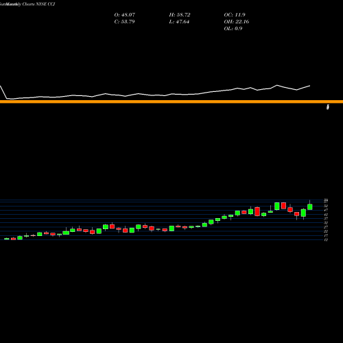Click the 42 price axis label

(326, 214)
